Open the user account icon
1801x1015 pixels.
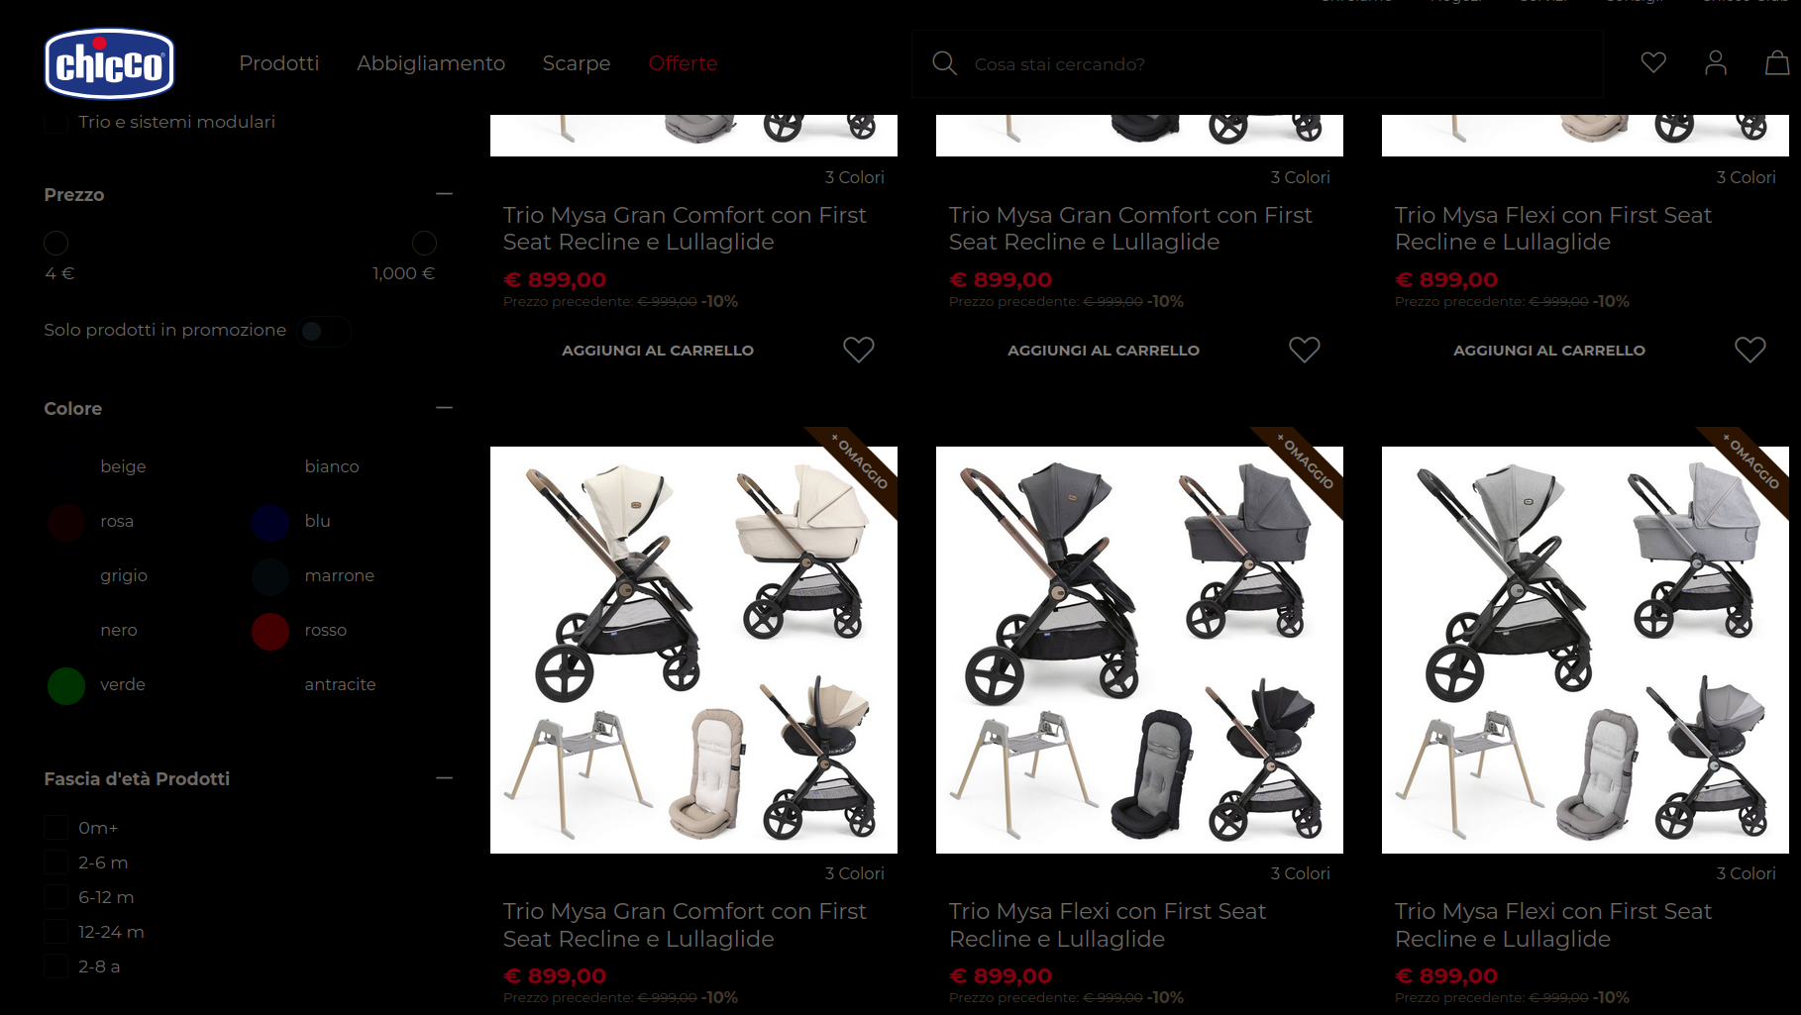tap(1716, 63)
